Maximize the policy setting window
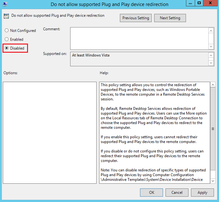Viewport: 219px width, 202px height. [199, 3]
